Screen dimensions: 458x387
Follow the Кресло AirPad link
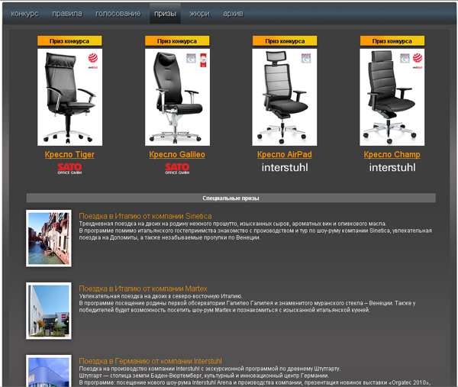(285, 155)
